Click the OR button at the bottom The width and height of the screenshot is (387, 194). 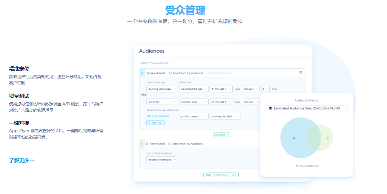233,175
